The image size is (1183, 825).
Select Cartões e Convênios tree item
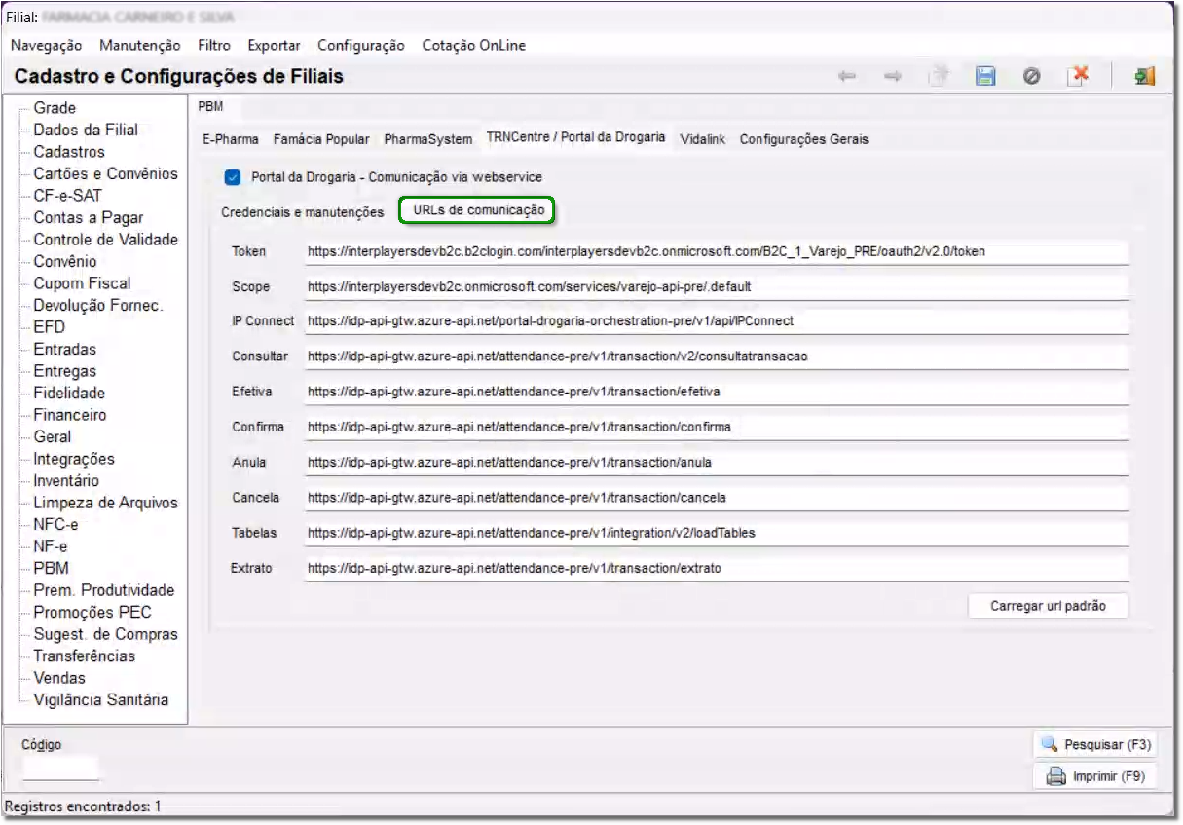[106, 173]
